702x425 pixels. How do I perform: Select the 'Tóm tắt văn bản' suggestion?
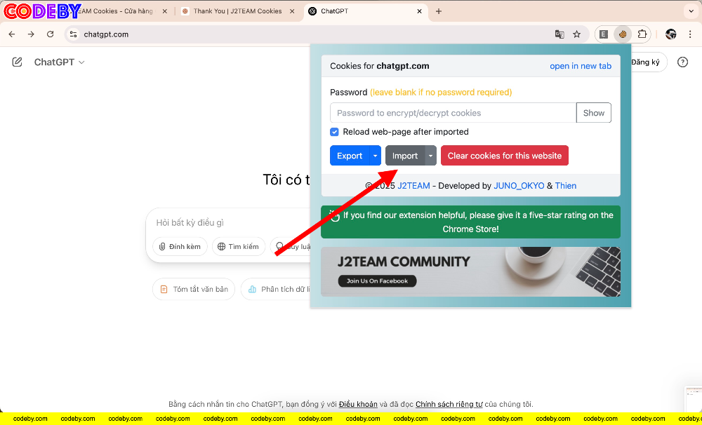(x=194, y=290)
